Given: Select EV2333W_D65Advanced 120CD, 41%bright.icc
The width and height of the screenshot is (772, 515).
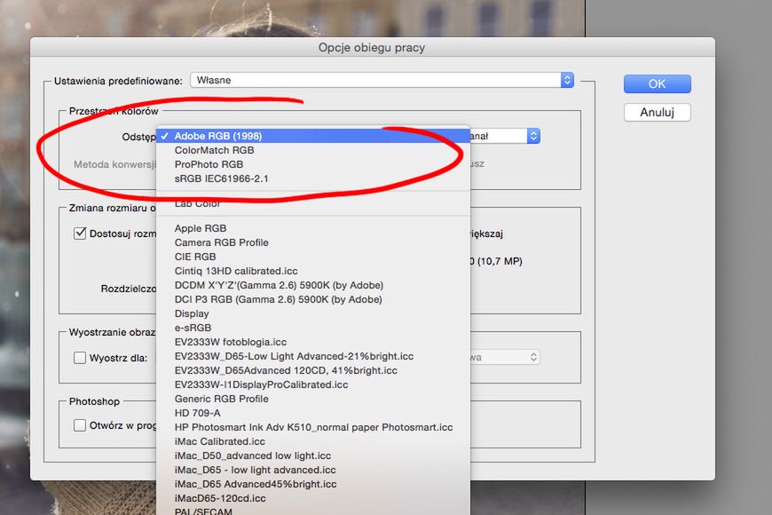Looking at the screenshot, I should pos(313,370).
